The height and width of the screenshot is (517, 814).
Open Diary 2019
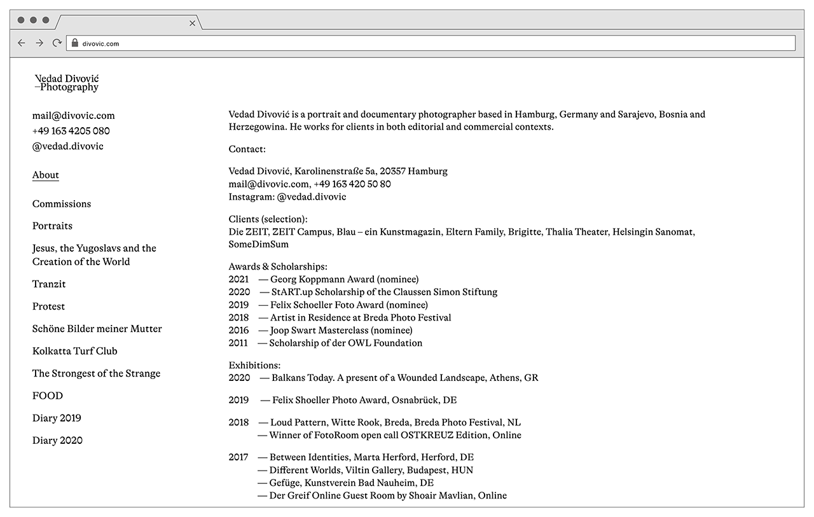pos(57,418)
